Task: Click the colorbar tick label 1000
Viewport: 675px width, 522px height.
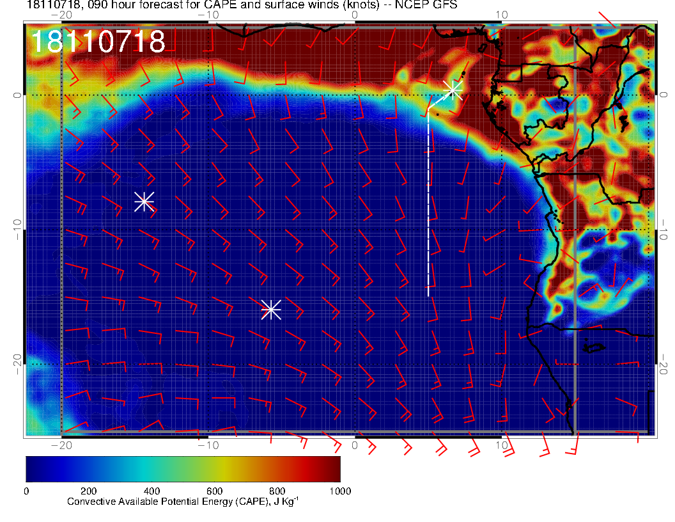Action: click(x=339, y=491)
